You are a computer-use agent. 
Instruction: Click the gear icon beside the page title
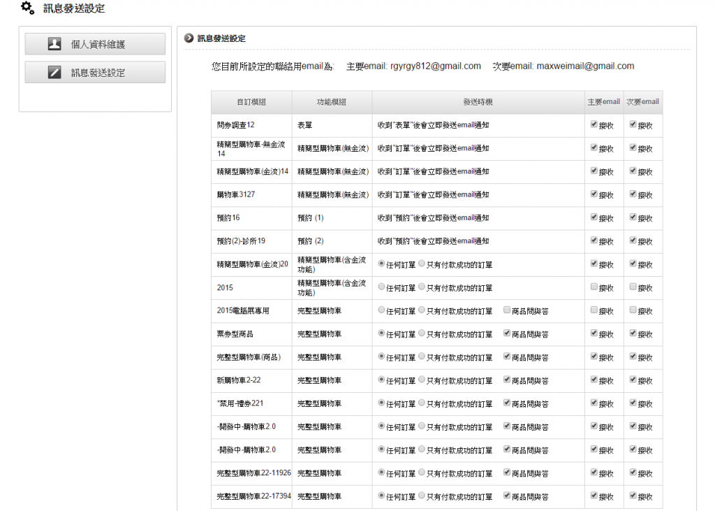tap(27, 8)
